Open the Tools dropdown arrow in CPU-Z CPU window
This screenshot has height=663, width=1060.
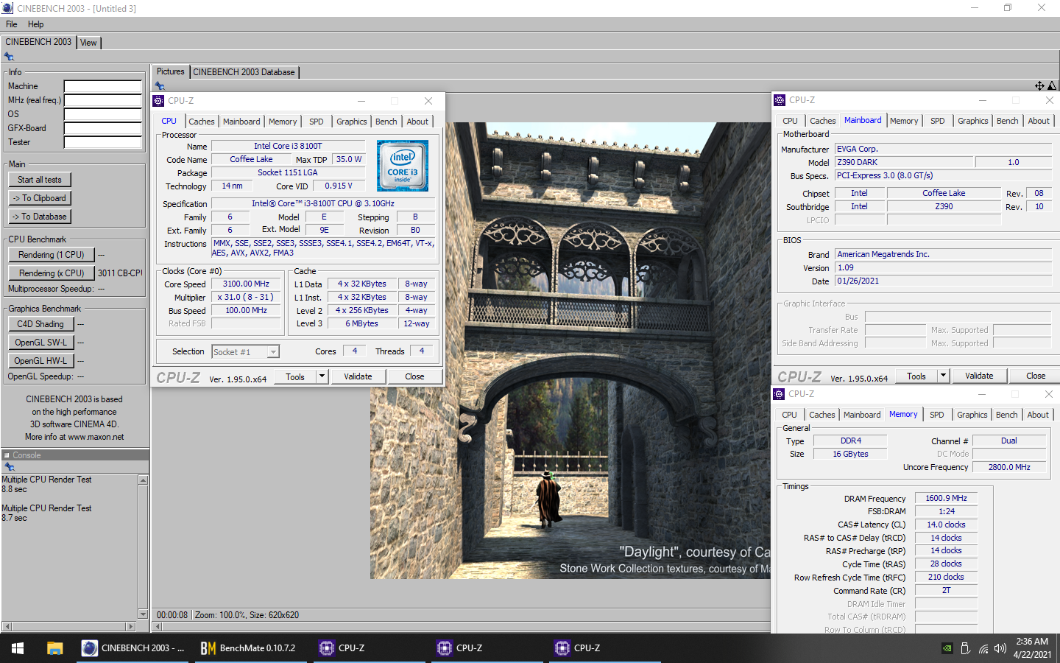tap(322, 376)
